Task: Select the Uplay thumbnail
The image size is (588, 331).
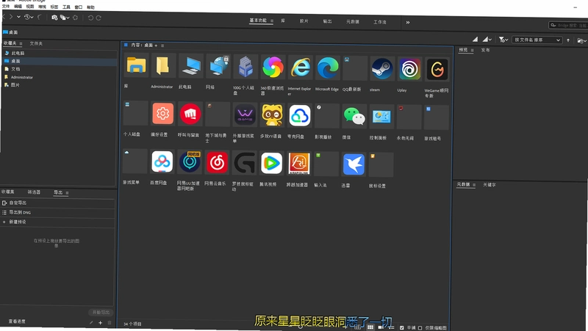Action: 409,69
